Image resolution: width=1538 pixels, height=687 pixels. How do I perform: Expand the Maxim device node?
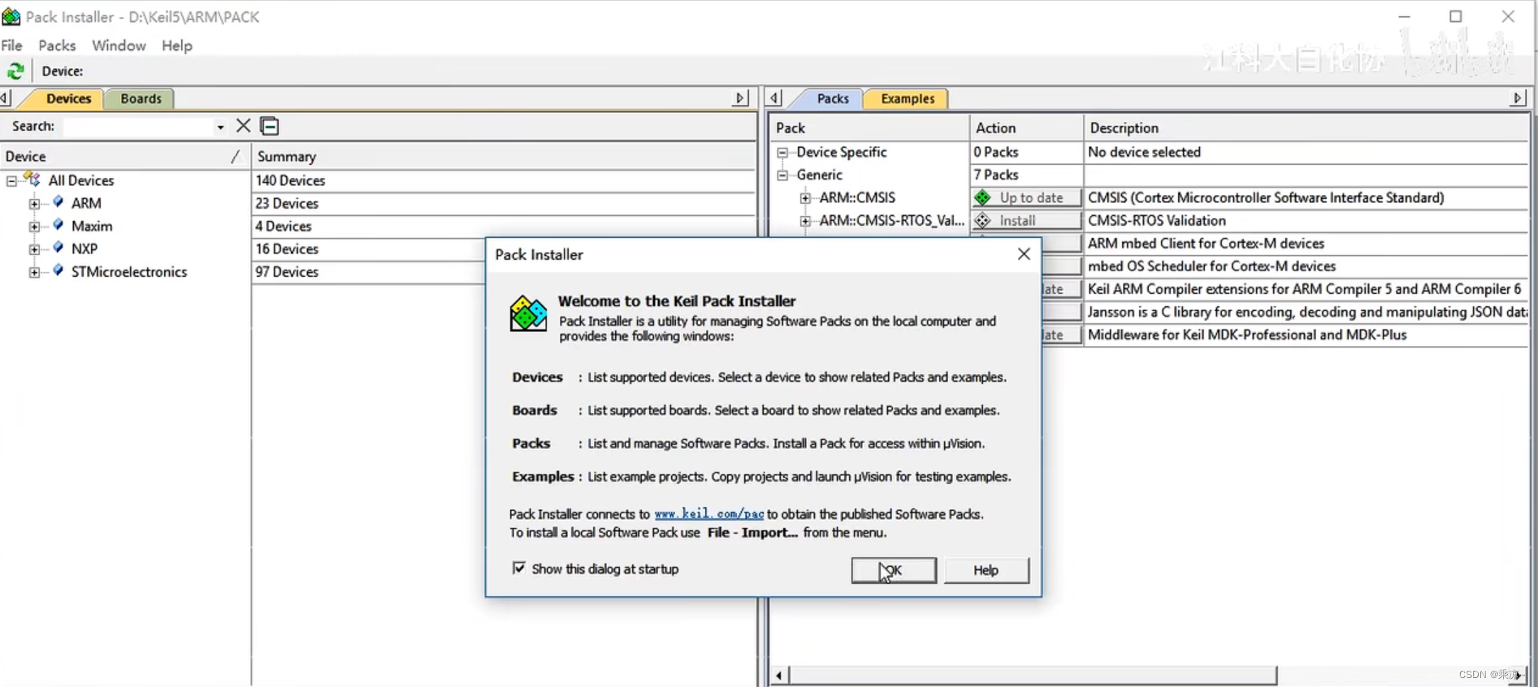point(34,226)
